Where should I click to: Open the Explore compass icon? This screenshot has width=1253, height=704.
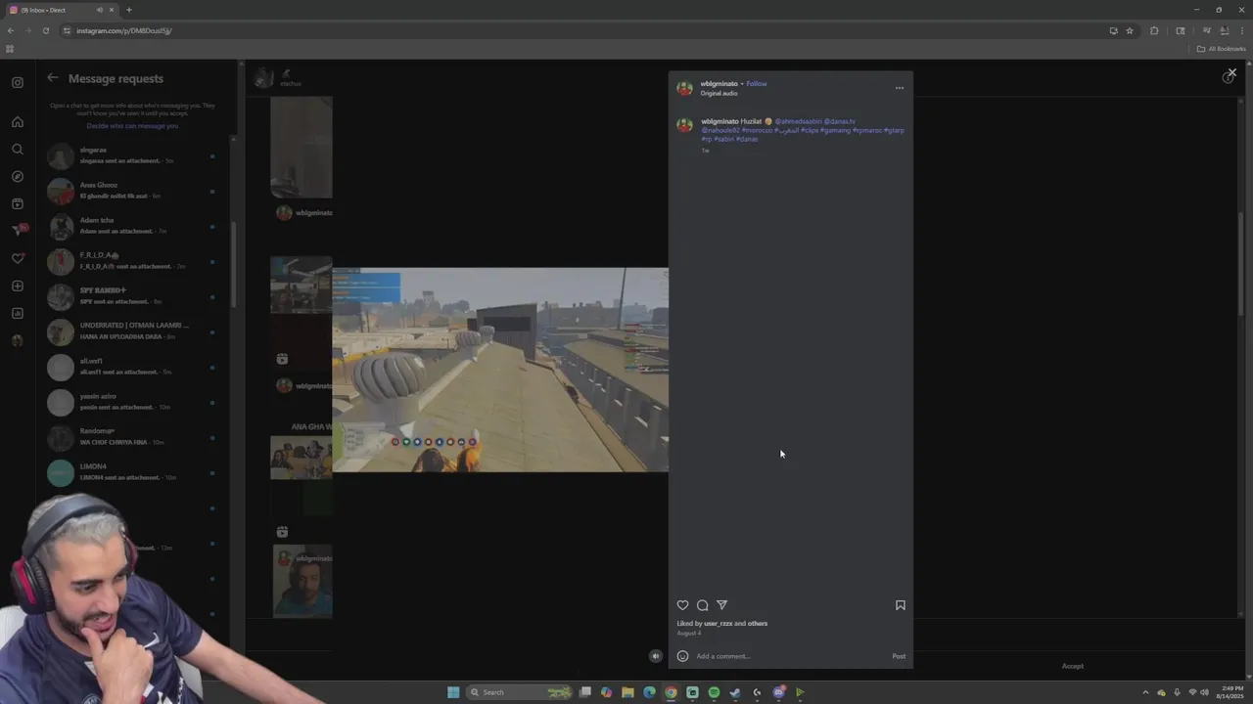point(18,177)
